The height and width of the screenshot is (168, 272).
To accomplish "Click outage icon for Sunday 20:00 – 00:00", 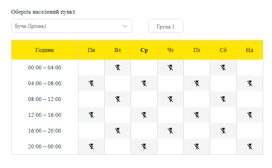I will 250,147.
